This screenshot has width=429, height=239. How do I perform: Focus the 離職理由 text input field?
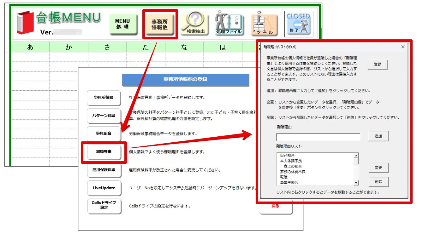[x=318, y=137]
